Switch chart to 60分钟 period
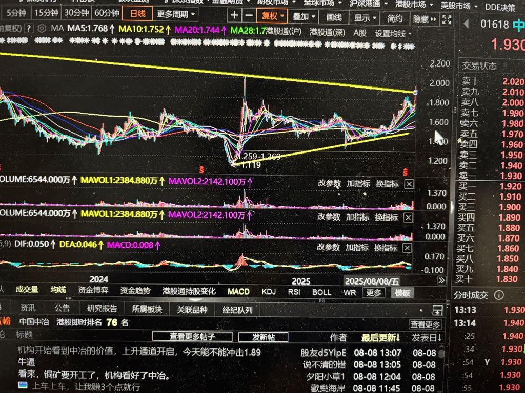Image resolution: width=525 pixels, height=393 pixels. pyautogui.click(x=107, y=13)
